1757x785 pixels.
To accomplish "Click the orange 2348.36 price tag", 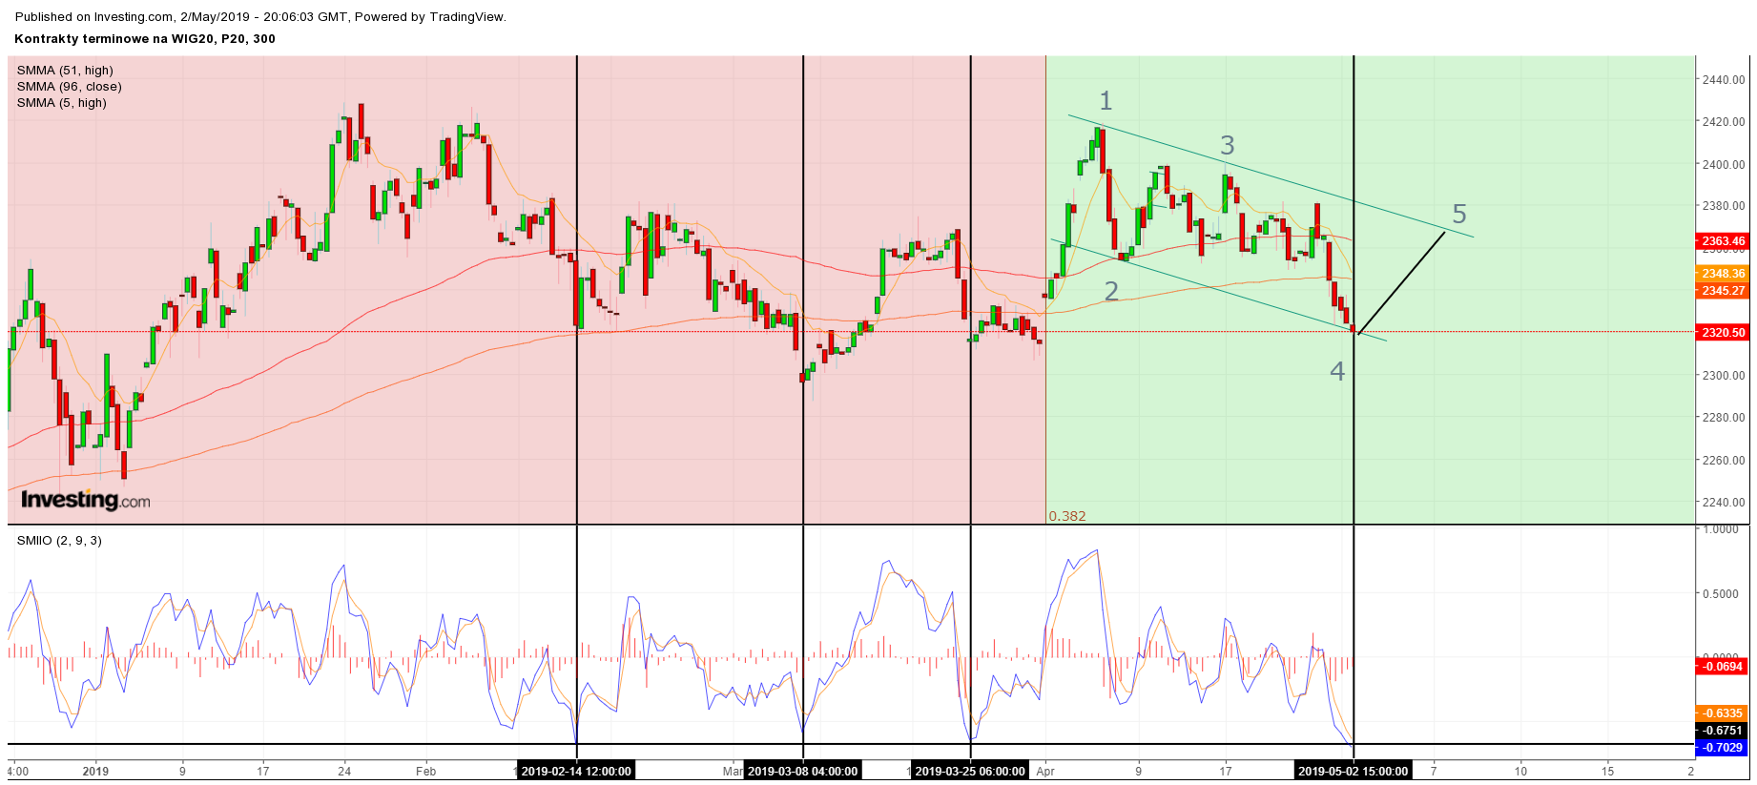I will (1723, 274).
